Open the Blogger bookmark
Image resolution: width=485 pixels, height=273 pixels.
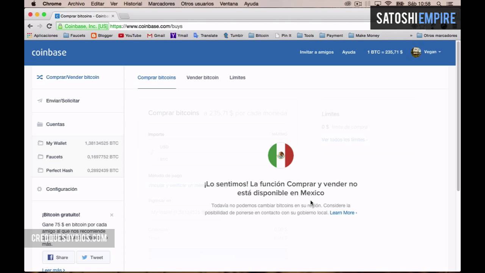102,35
